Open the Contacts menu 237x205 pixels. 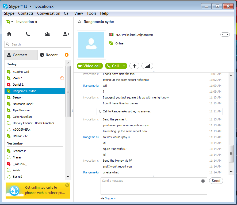coord(26,13)
